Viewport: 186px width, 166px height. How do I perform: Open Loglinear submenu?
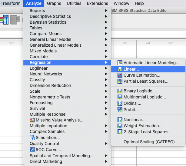[x=67, y=68]
